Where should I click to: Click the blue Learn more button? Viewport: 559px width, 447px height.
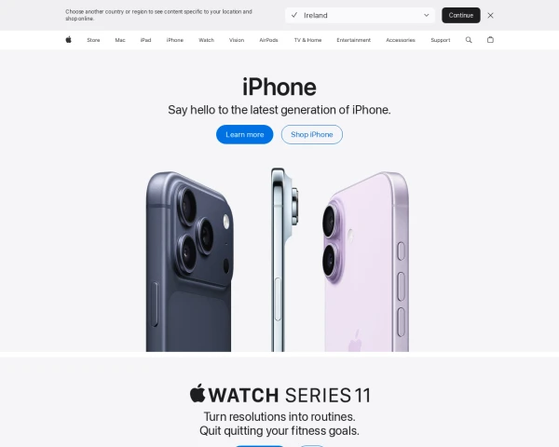[x=244, y=134]
